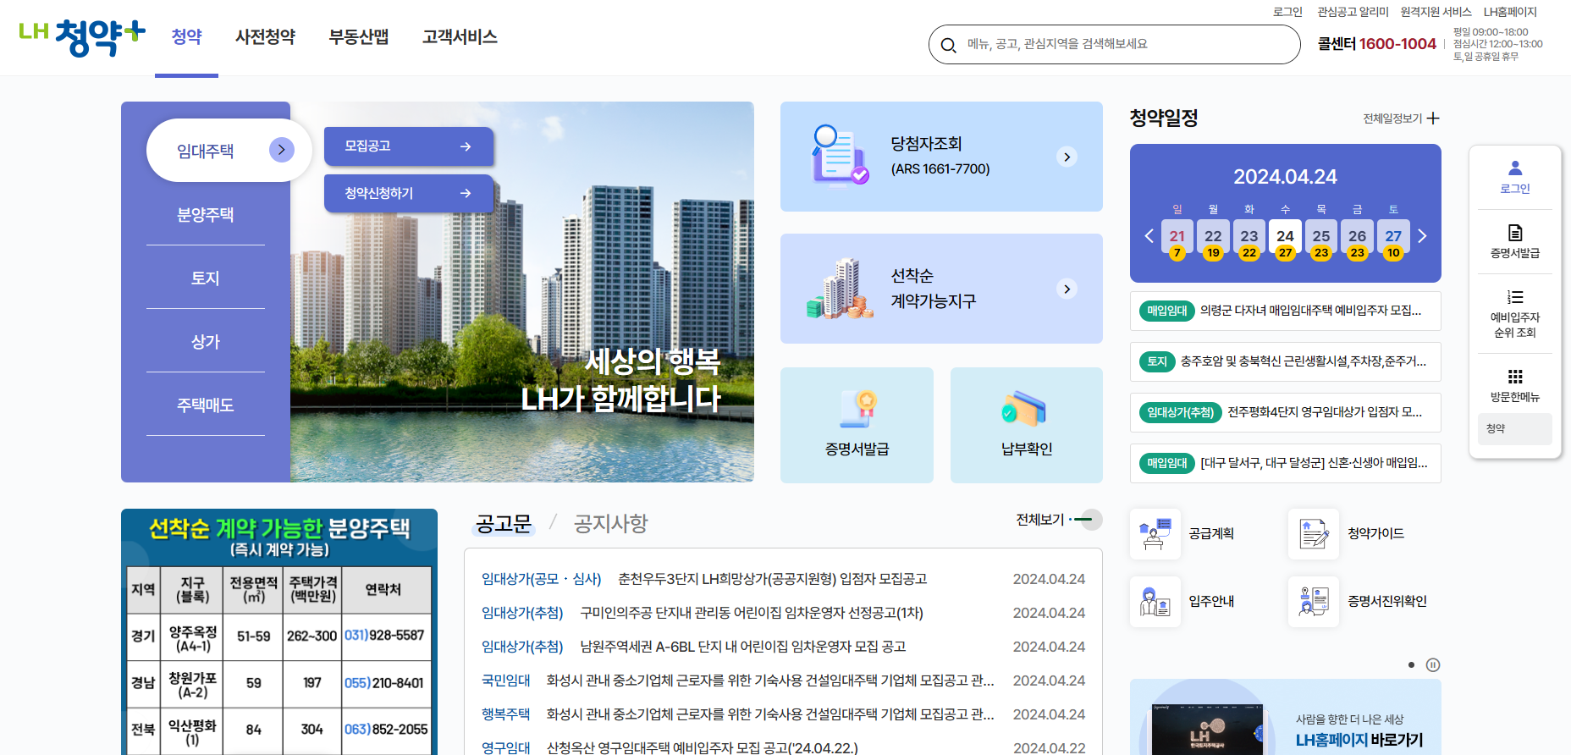Open 대구 달서구 신혼·신생아 매입임대 item
This screenshot has width=1571, height=755.
click(1285, 463)
